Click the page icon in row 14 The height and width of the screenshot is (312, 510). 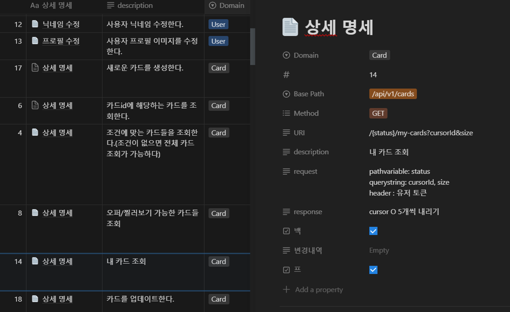pos(35,261)
